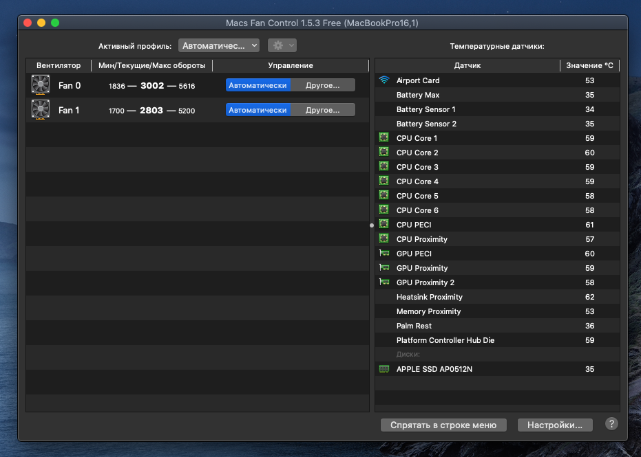641x457 pixels.
Task: Open the help question mark button
Action: (x=611, y=424)
